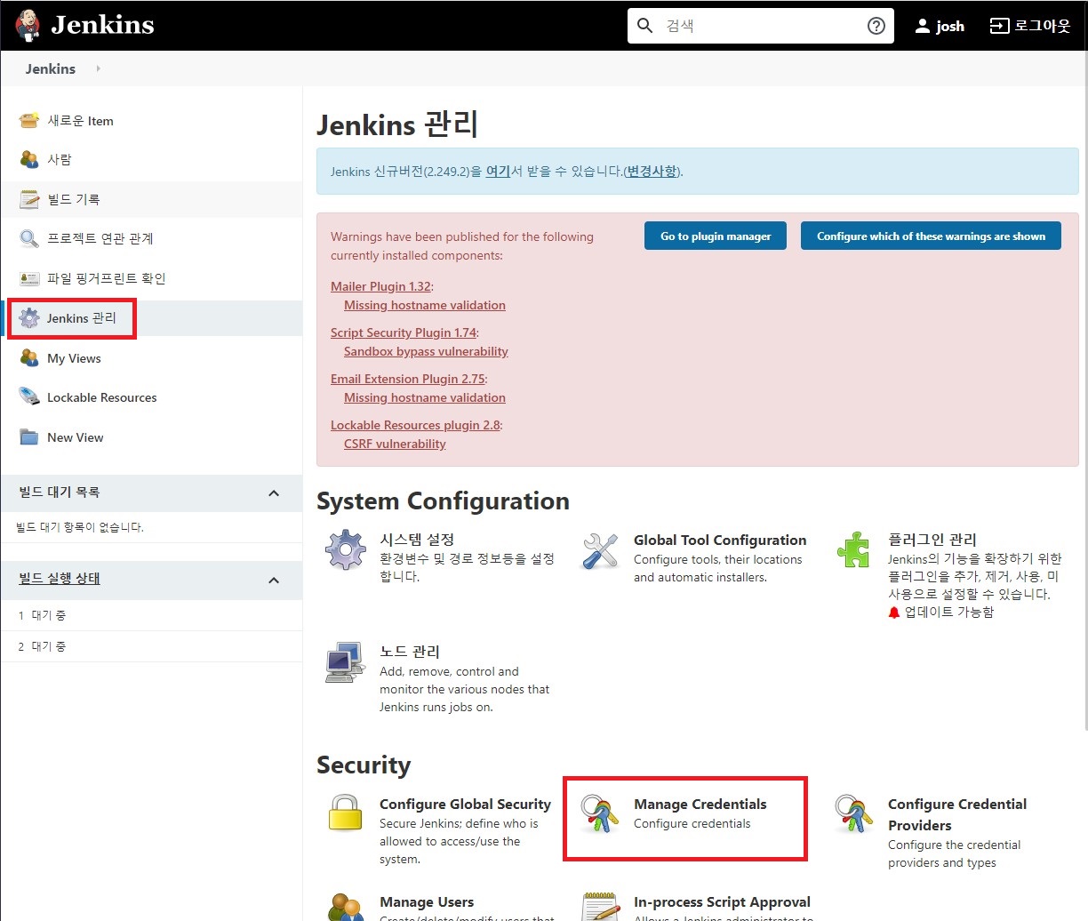
Task: Click executor row '2 대기 중'
Action: point(151,646)
